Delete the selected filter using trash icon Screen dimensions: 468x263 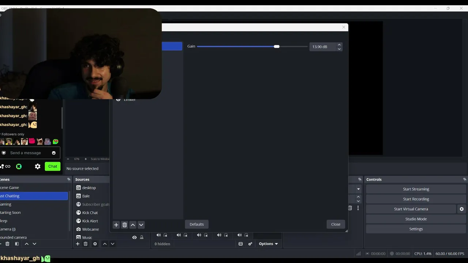[x=124, y=225]
